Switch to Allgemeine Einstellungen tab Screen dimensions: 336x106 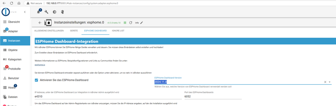coord(49,30)
